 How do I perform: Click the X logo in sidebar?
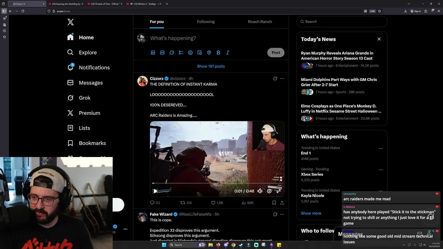[70, 22]
